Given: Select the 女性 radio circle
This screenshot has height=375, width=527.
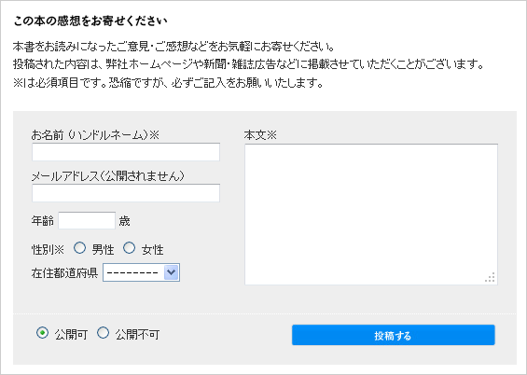Looking at the screenshot, I should (x=129, y=248).
